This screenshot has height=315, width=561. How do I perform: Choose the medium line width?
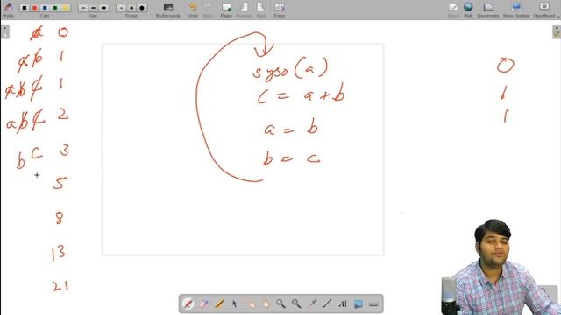(94, 8)
